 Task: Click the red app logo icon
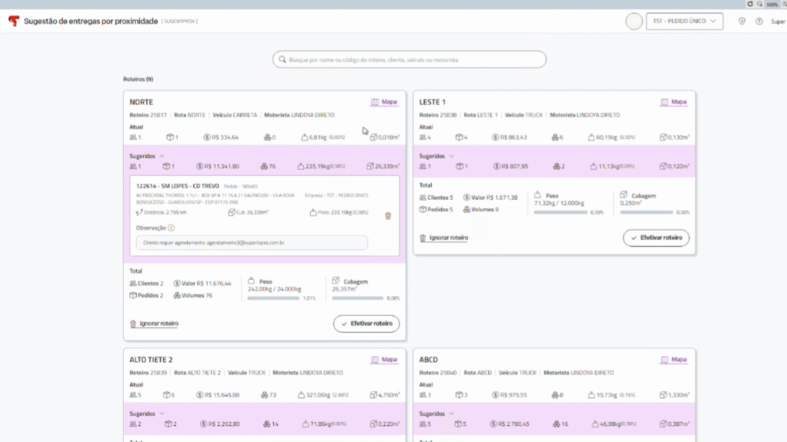14,21
